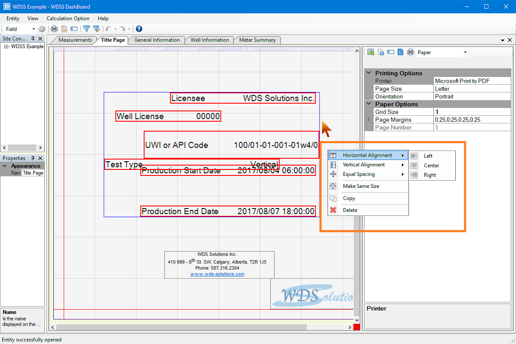
Task: Open help with the blue question mark icon
Action: [x=139, y=29]
